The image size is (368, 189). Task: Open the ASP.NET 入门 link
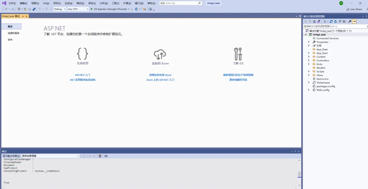point(82,75)
